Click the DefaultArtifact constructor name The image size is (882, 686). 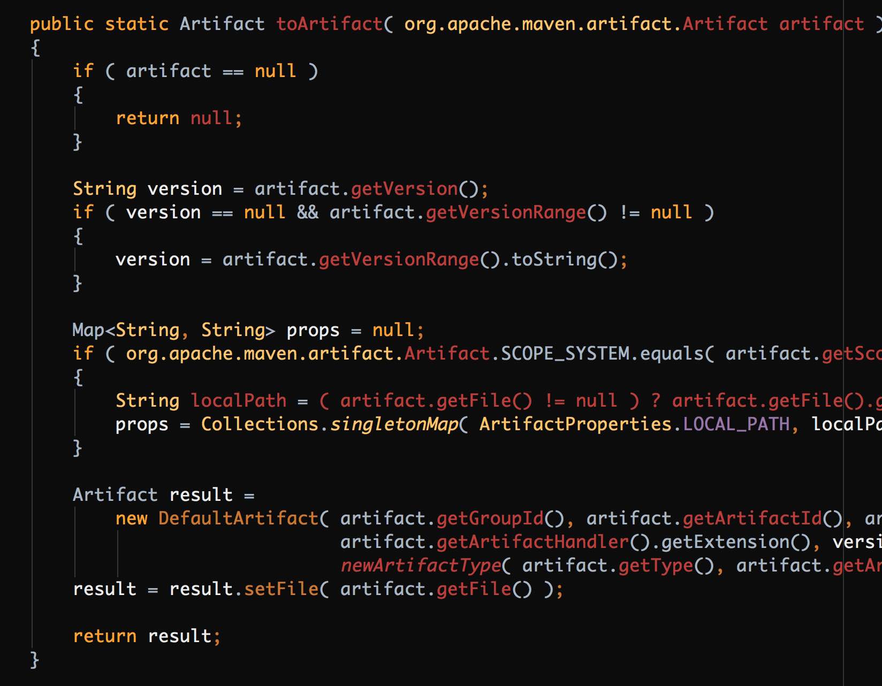click(x=238, y=519)
